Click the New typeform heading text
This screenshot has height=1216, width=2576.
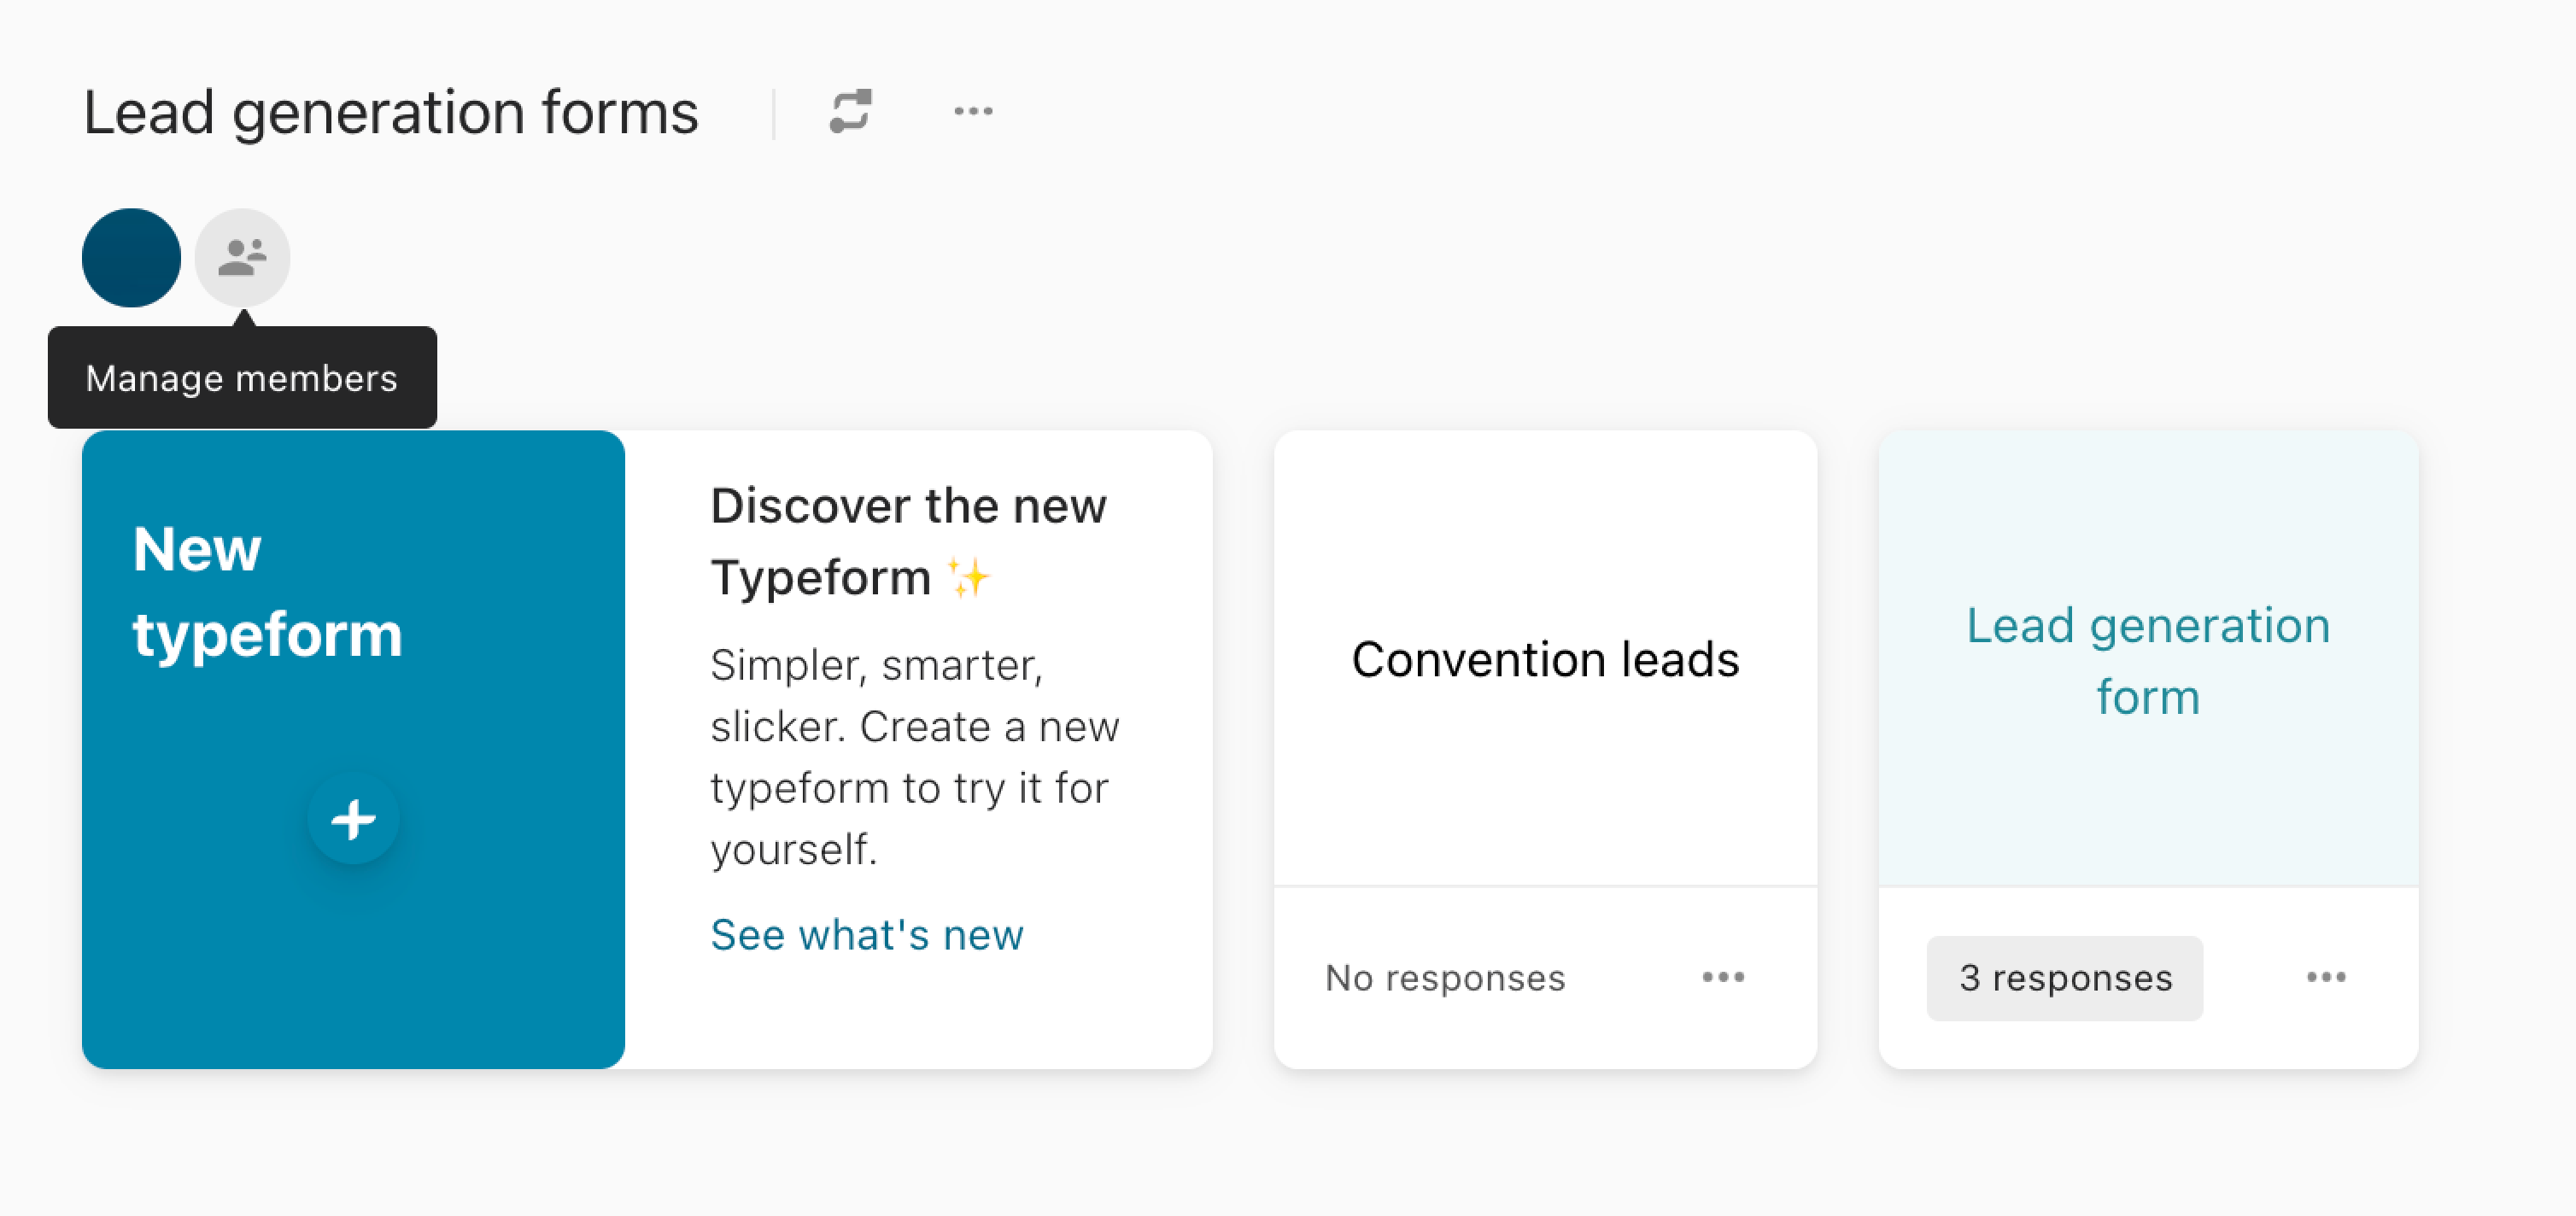coord(267,591)
